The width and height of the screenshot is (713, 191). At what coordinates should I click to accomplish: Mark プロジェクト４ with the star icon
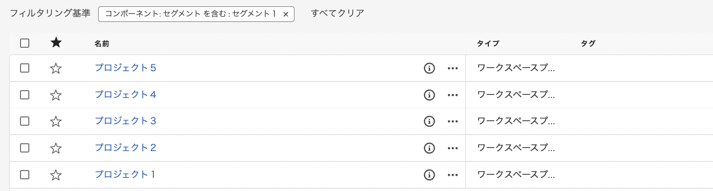tap(56, 95)
